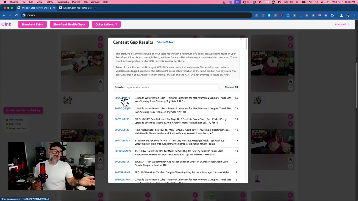This screenshot has height=201, width=358.
Task: Close the Amazon Associates tab
Action: (95, 8)
